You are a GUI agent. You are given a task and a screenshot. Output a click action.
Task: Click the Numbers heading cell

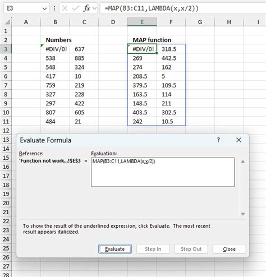point(55,40)
